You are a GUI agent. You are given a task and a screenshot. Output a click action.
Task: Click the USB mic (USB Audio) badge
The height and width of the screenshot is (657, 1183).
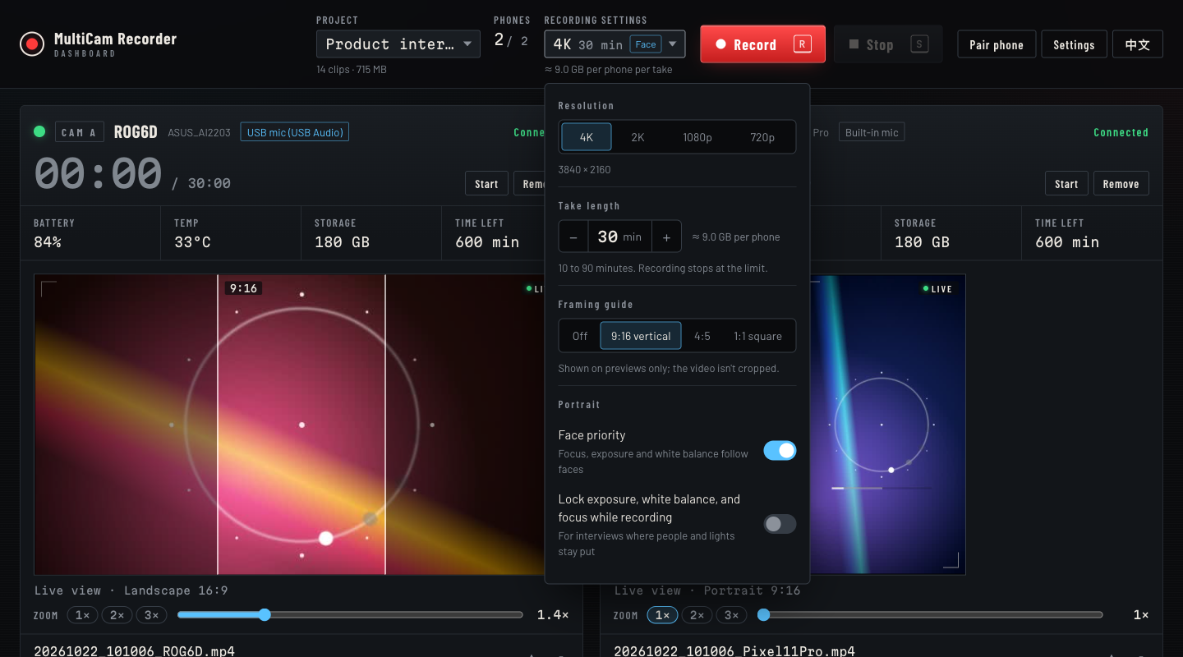coord(295,132)
